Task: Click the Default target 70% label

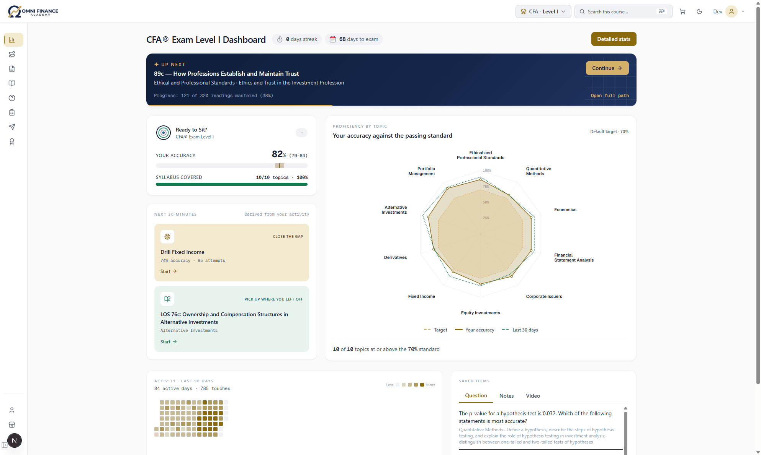Action: tap(609, 132)
